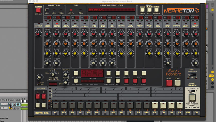216x122 pixels.
Task: Solo the Cow Bell channel
Action: click(160, 21)
